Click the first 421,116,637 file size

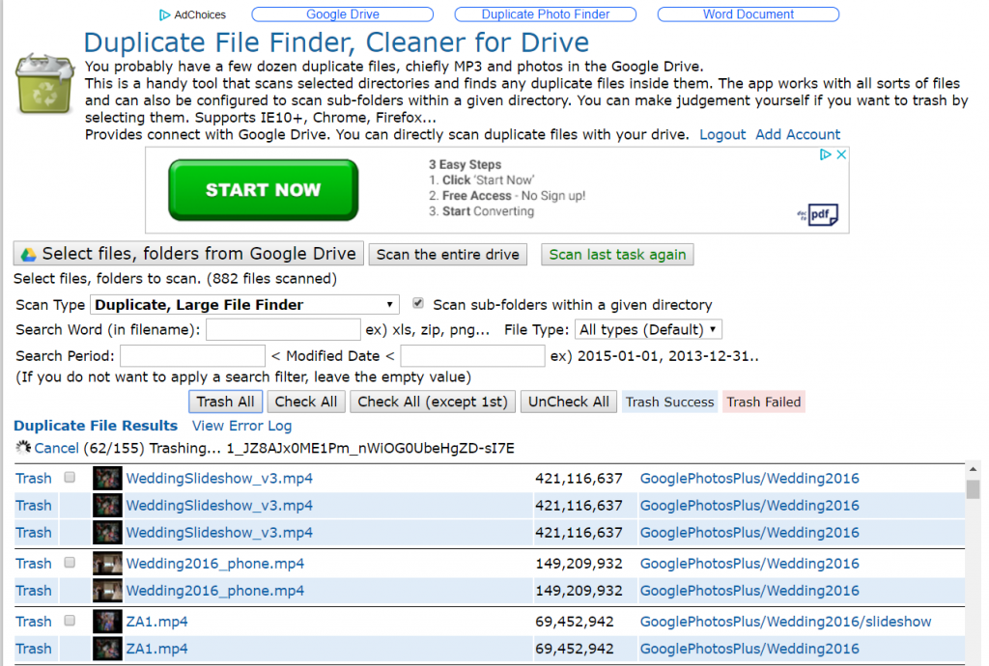(579, 478)
